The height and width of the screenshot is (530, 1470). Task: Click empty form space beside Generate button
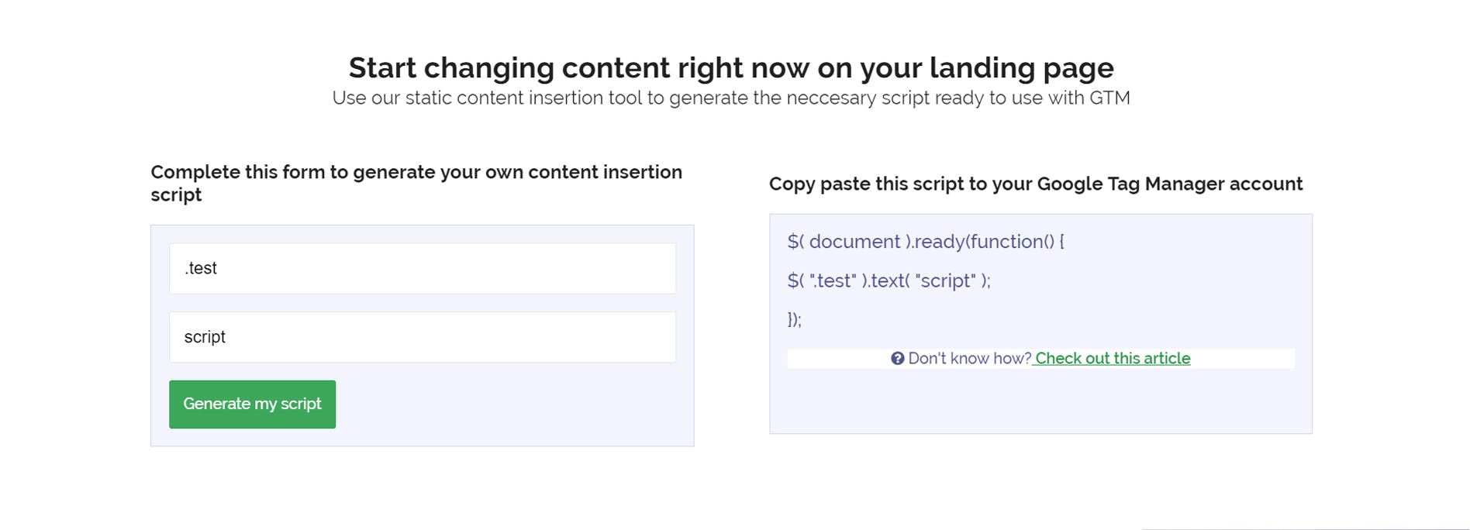506,404
